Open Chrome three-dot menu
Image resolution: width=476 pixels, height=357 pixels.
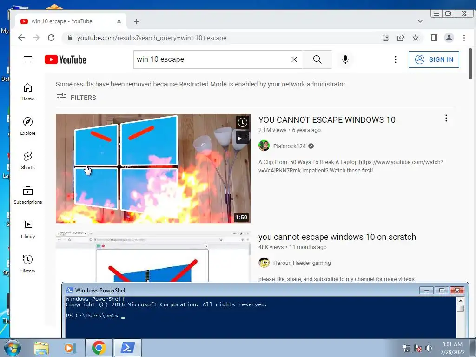point(464,38)
